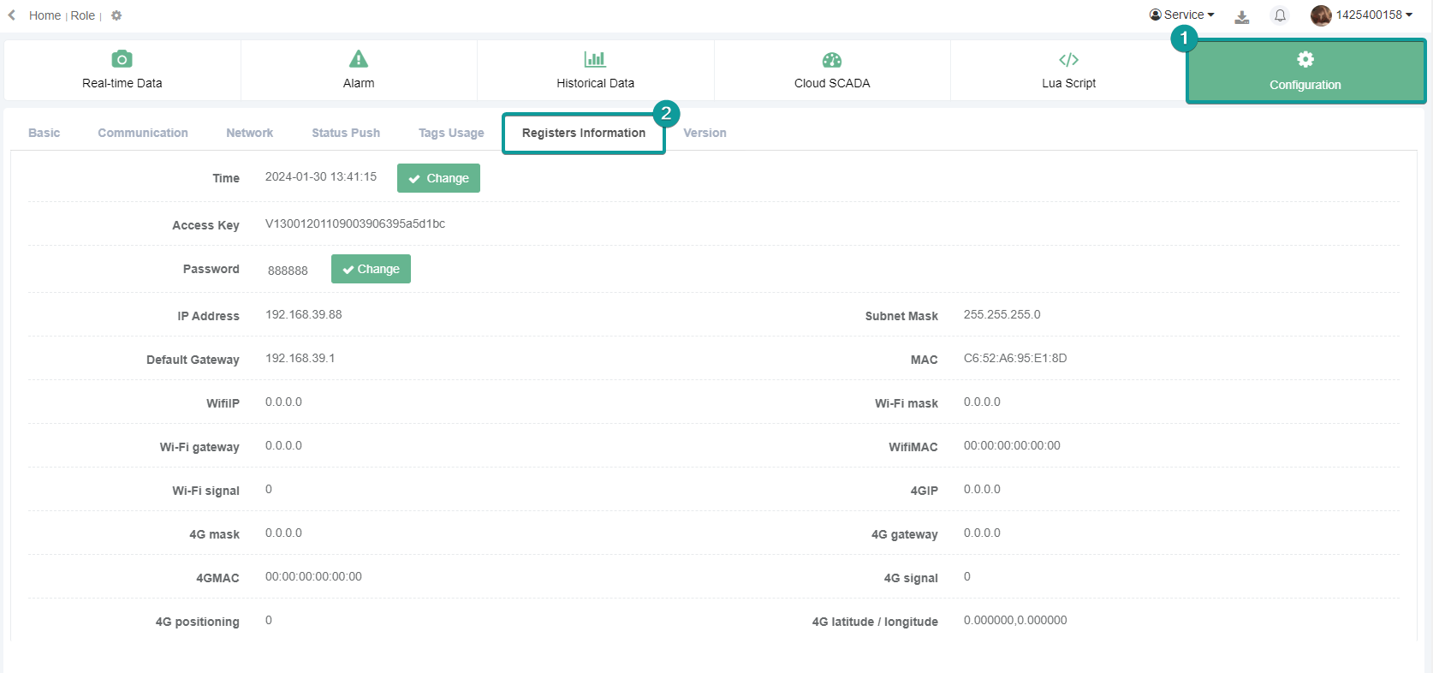
Task: Switch to the Basic tab
Action: coord(45,133)
